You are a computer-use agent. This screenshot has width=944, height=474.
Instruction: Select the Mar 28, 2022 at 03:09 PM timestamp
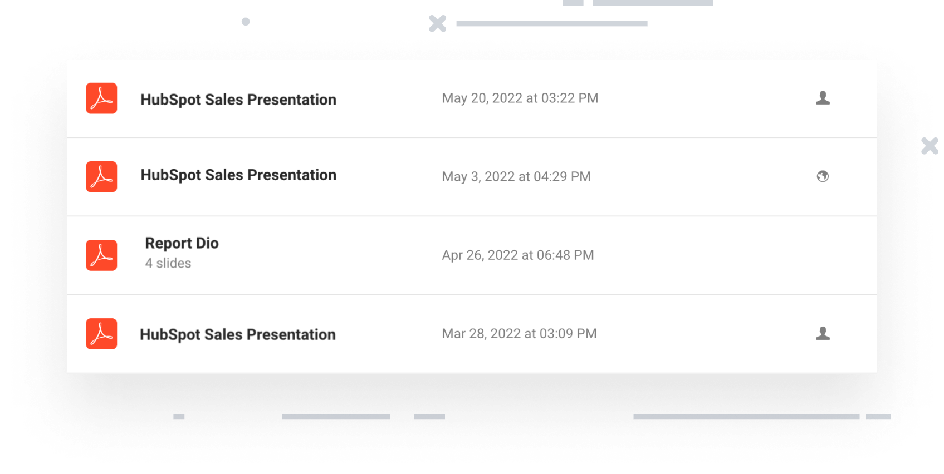point(519,334)
